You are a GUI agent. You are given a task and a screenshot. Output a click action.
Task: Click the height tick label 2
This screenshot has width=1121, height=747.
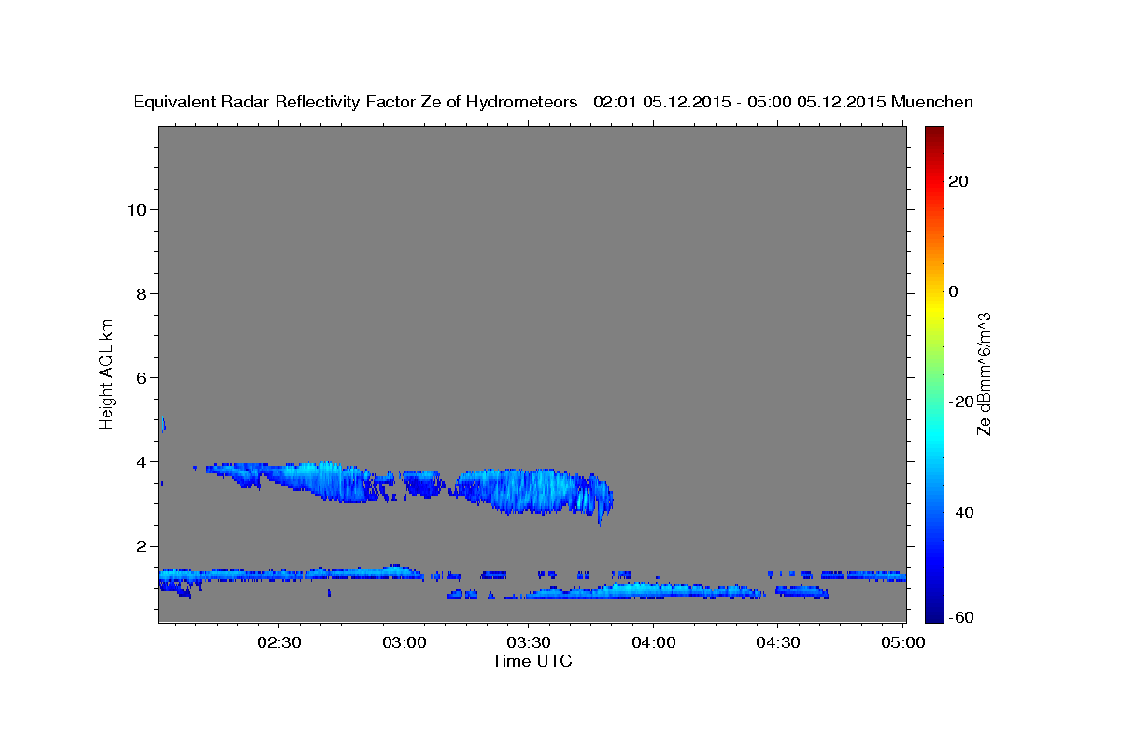pyautogui.click(x=140, y=545)
